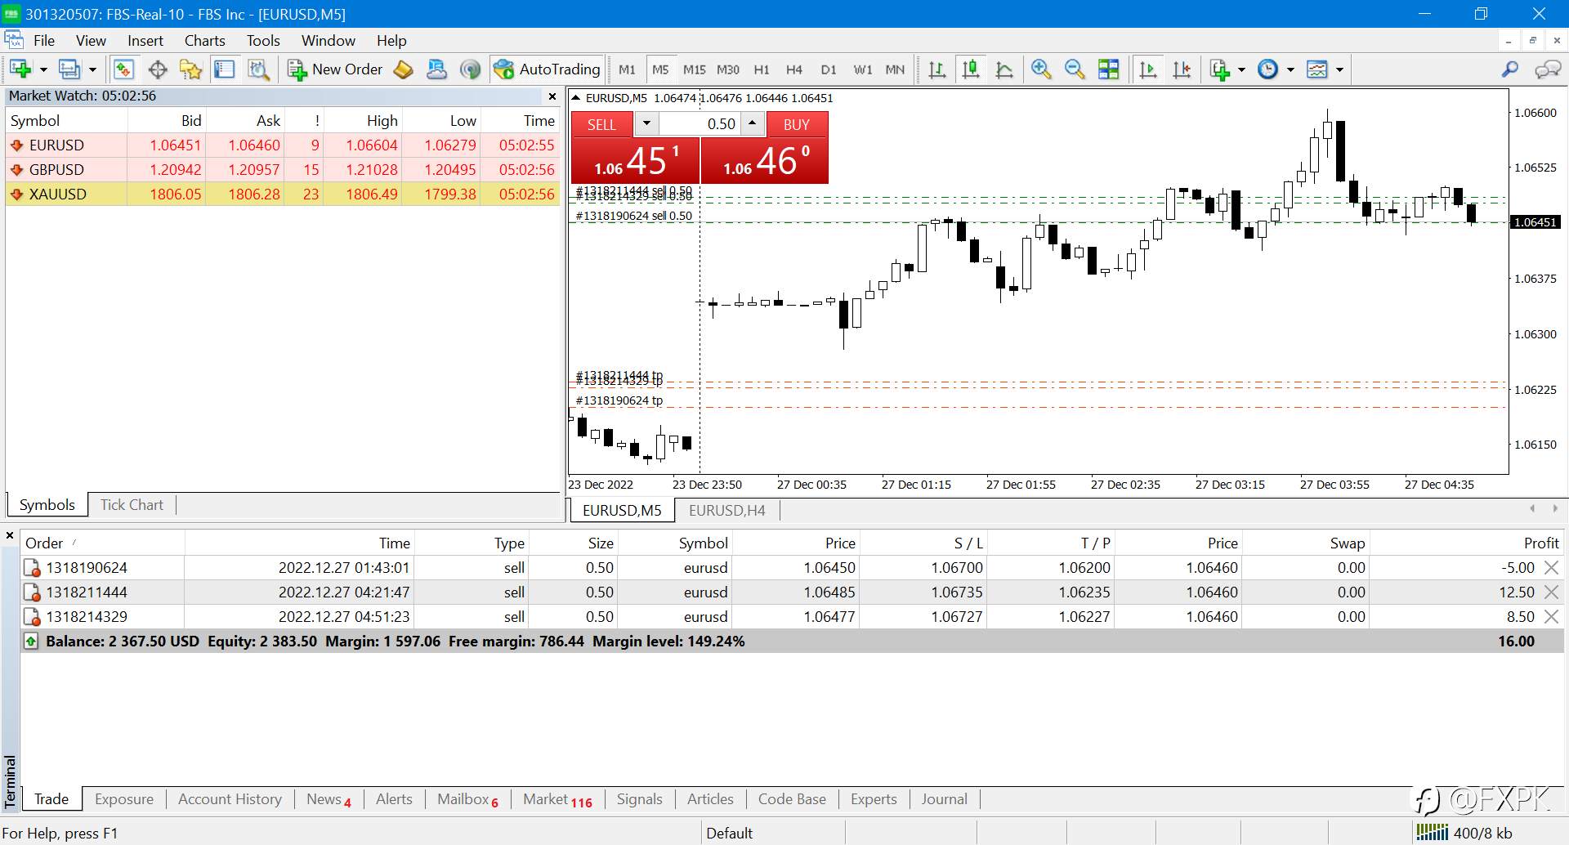This screenshot has width=1569, height=845.
Task: Select the bar chart type icon
Action: (x=937, y=69)
